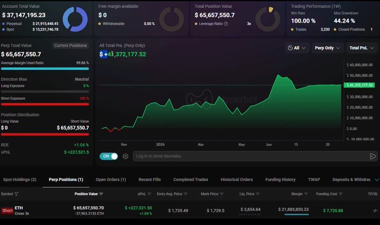The image size is (380, 225).
Task: Expand the tab list chevron
Action: point(377,180)
